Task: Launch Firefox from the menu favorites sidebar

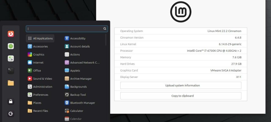Action: click(11, 34)
